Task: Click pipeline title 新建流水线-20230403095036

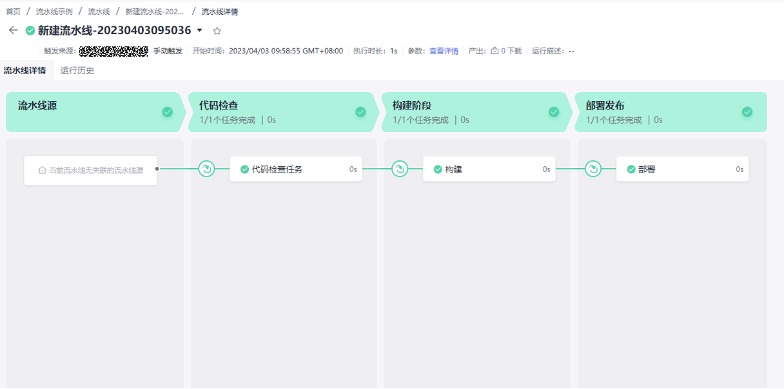Action: tap(115, 30)
